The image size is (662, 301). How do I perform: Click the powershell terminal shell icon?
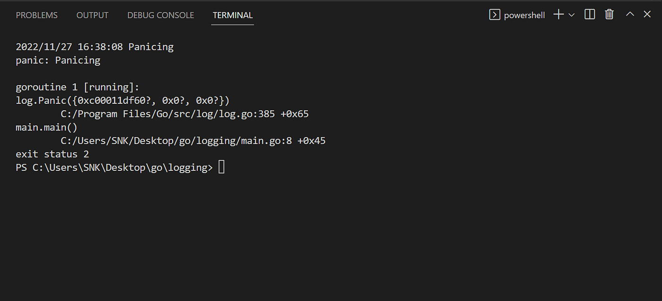[x=494, y=15]
